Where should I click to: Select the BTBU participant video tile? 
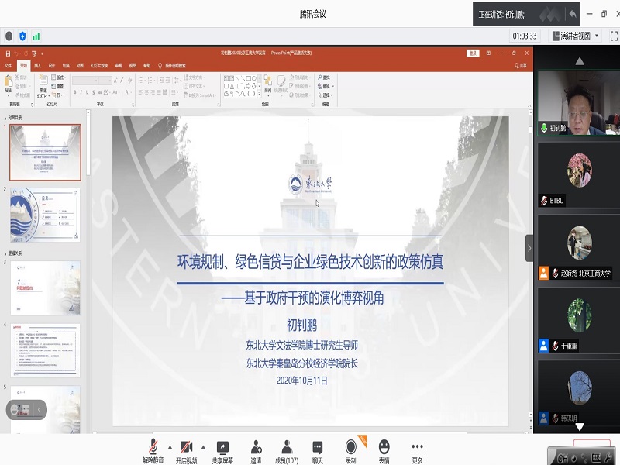tap(578, 174)
